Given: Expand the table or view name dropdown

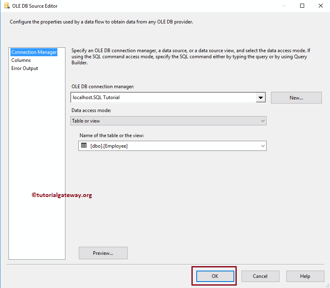Looking at the screenshot, I should pos(263,146).
